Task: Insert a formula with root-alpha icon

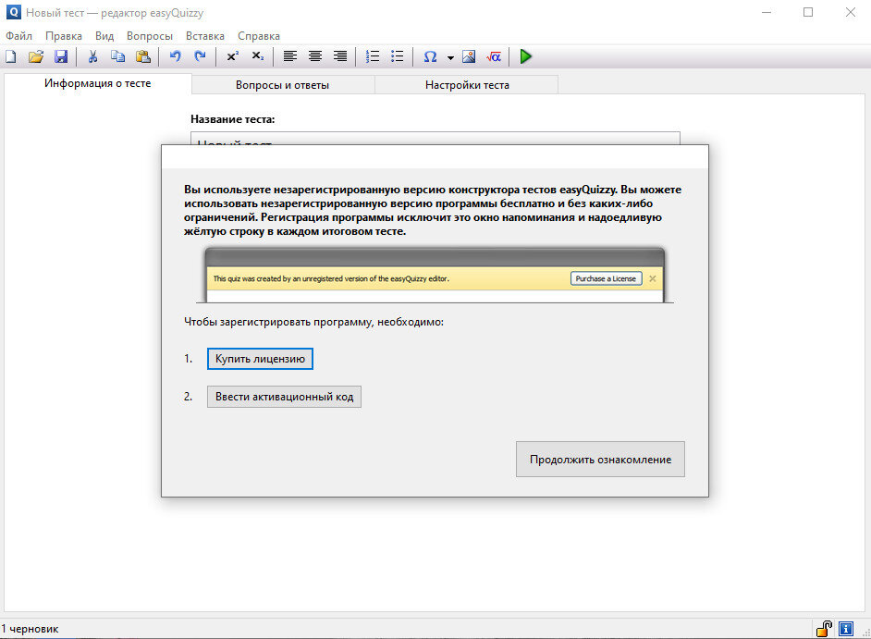Action: [494, 56]
